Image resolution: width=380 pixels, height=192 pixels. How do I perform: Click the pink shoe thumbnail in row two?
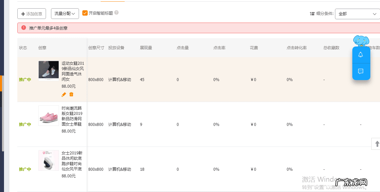[48, 116]
